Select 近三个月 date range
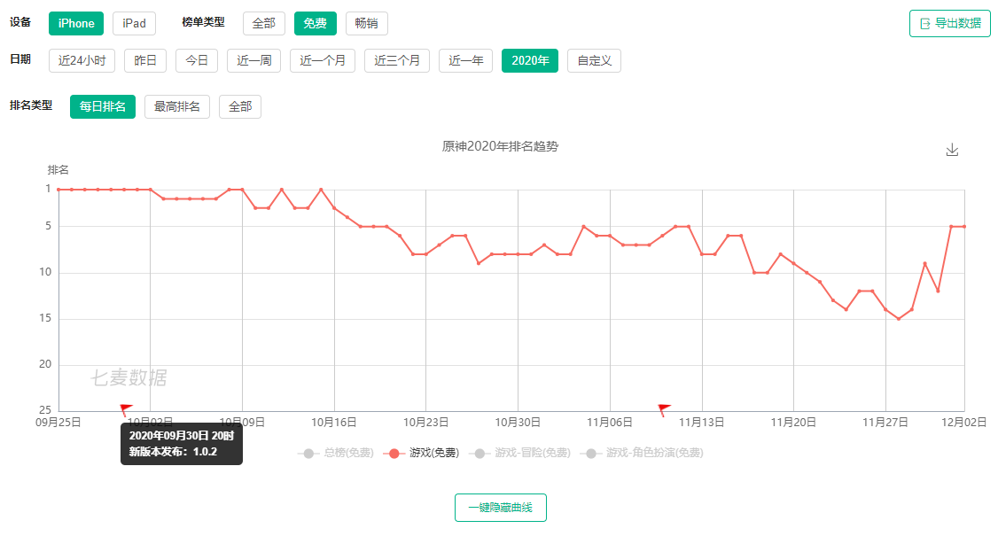 click(397, 60)
